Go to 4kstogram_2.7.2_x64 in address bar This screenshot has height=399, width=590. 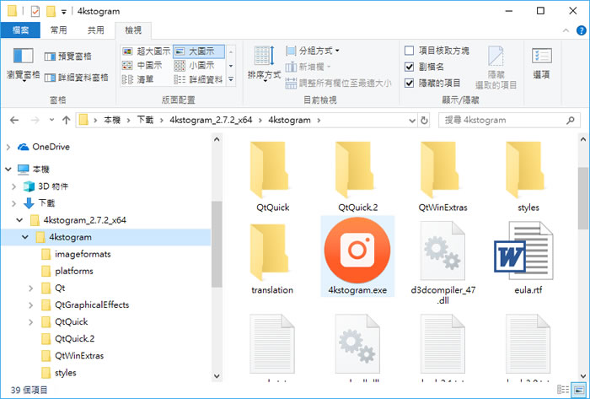tap(211, 121)
